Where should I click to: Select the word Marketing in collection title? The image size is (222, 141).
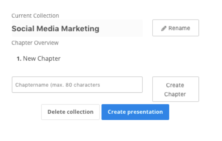click(80, 29)
